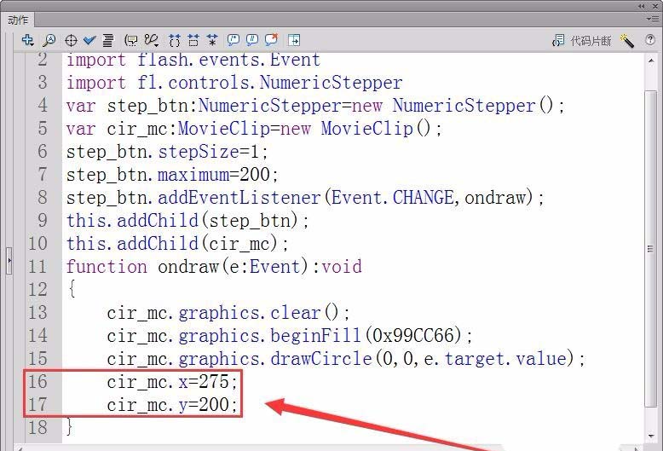Viewport: 663px width, 451px height.
Task: Click line number 18 in the gutter
Action: pos(37,427)
